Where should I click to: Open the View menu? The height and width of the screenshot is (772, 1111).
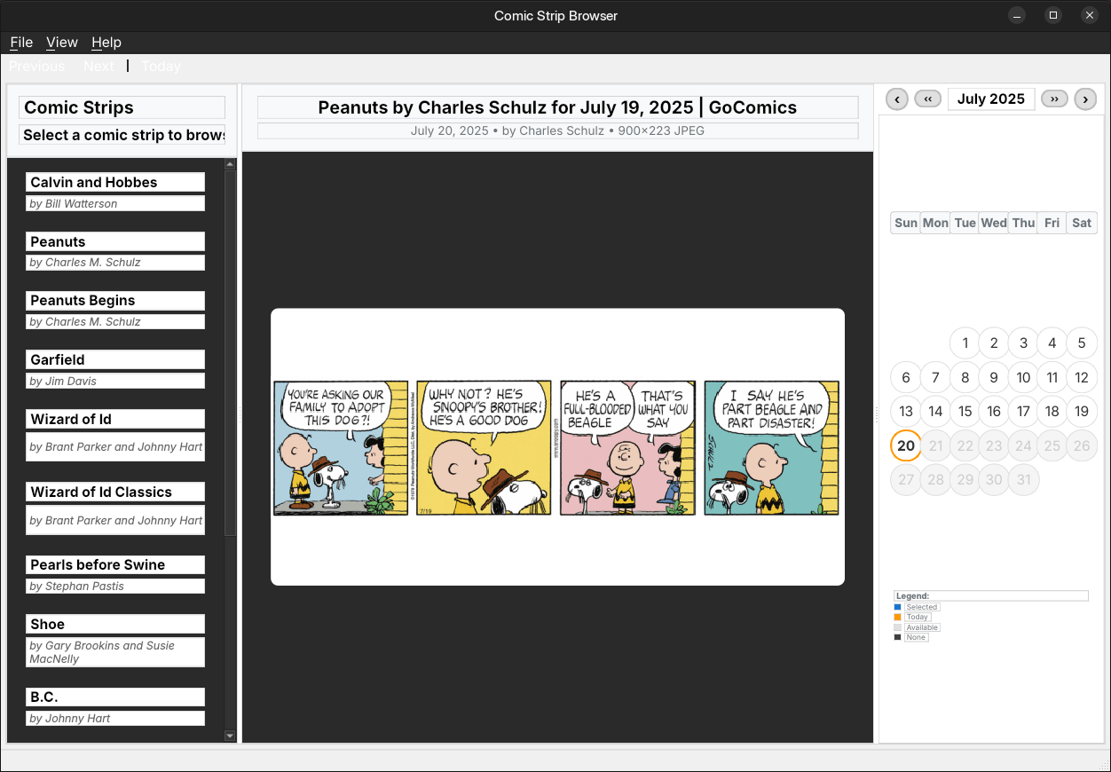pyautogui.click(x=62, y=43)
